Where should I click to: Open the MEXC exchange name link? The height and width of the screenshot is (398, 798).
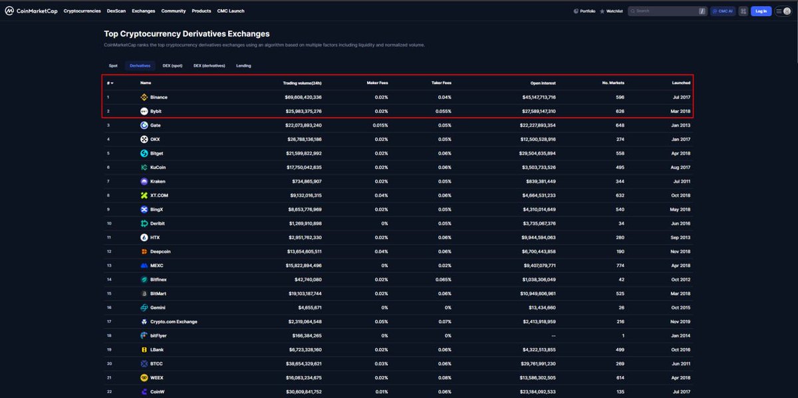point(157,266)
